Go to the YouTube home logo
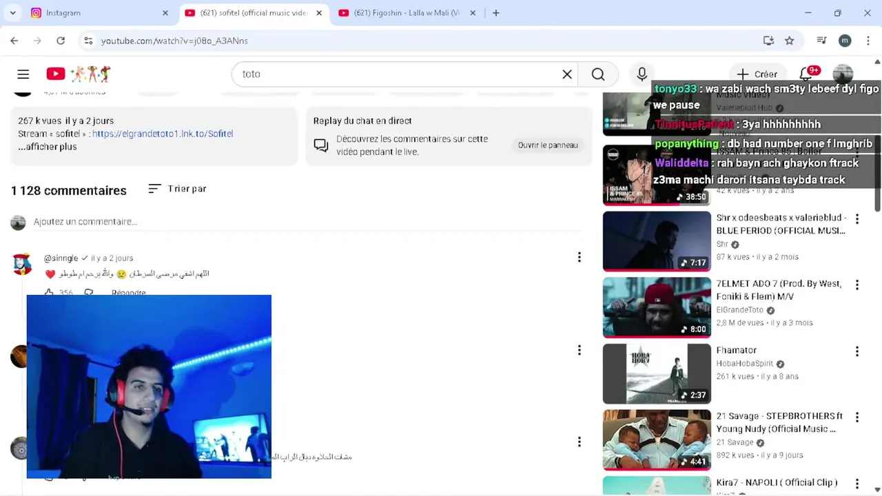882x496 pixels. coord(79,74)
